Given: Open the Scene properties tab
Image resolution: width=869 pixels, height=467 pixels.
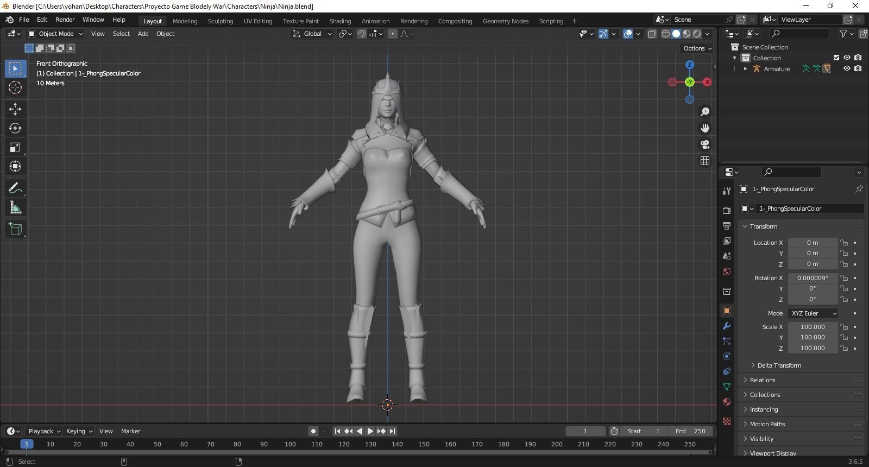Looking at the screenshot, I should coord(727,256).
